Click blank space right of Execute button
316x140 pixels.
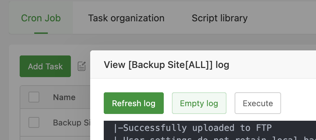point(298,103)
